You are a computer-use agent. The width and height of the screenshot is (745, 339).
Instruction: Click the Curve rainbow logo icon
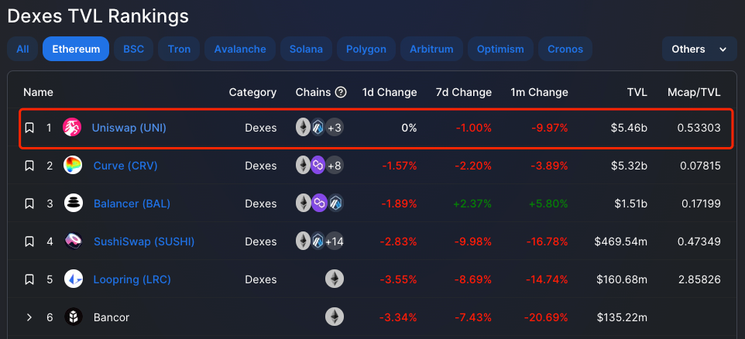(x=73, y=166)
